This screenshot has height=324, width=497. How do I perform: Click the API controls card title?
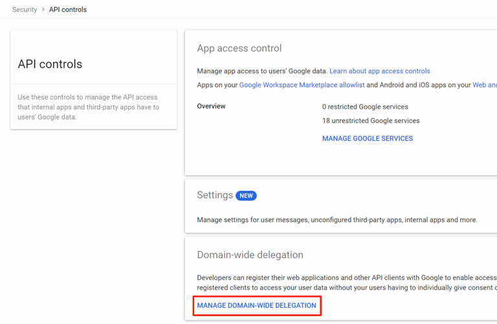pyautogui.click(x=50, y=64)
